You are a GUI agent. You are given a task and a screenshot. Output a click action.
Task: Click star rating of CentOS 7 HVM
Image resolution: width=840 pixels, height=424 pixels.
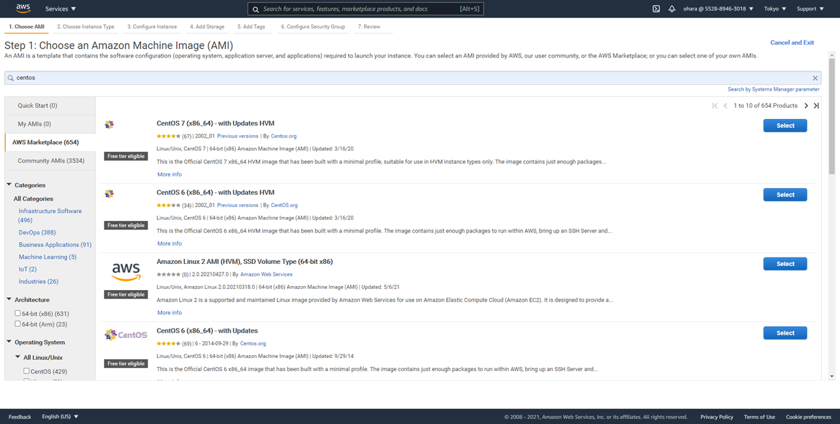[x=169, y=136]
